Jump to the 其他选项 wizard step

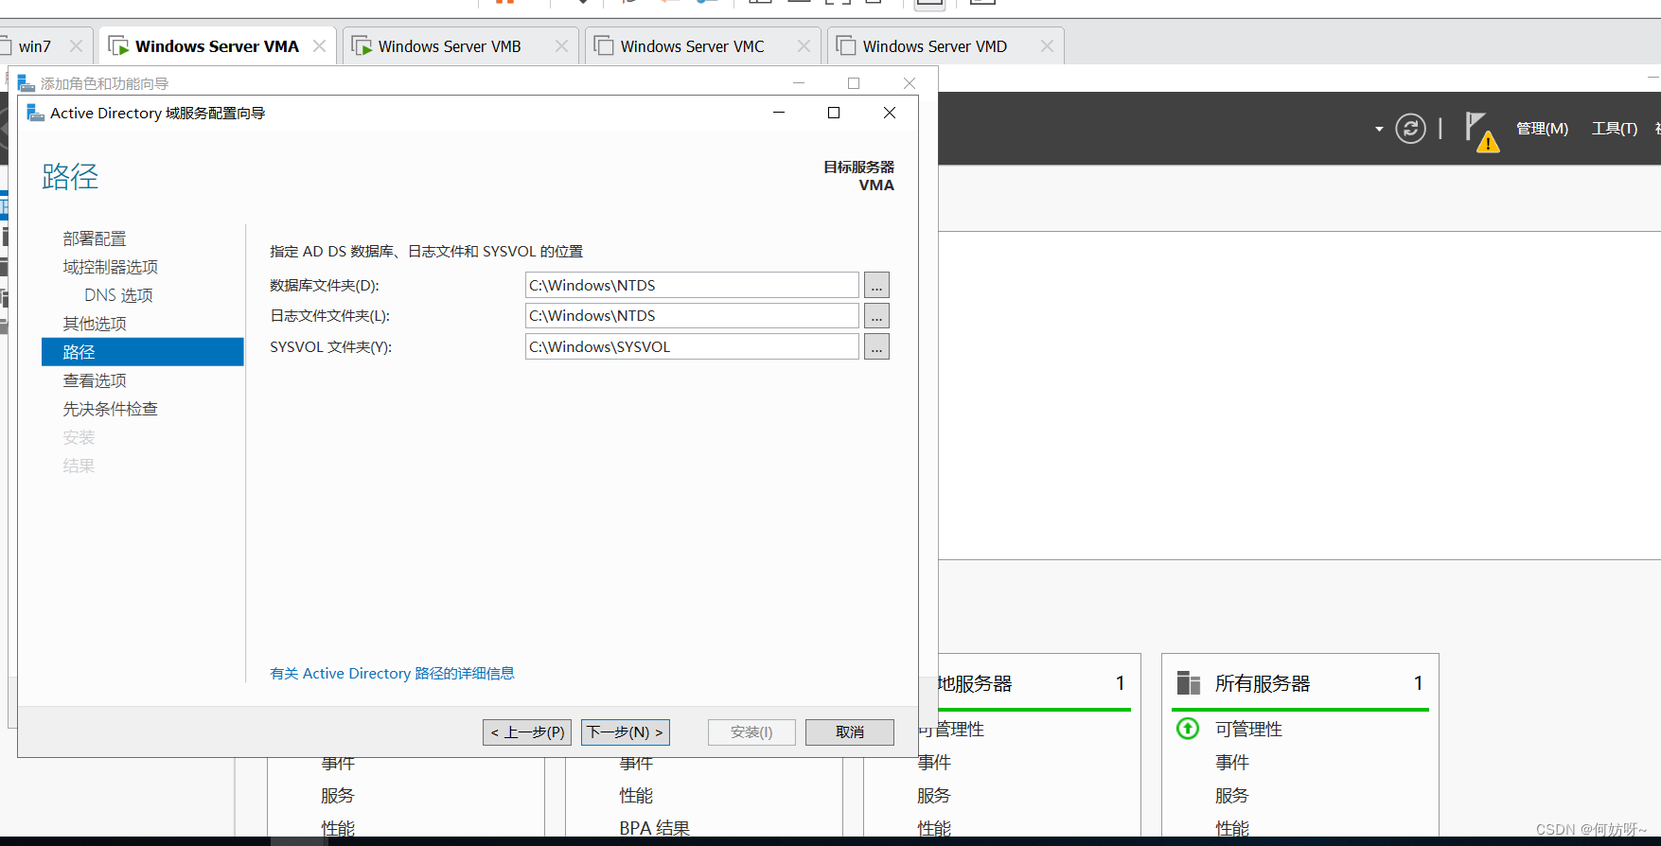[x=95, y=324]
